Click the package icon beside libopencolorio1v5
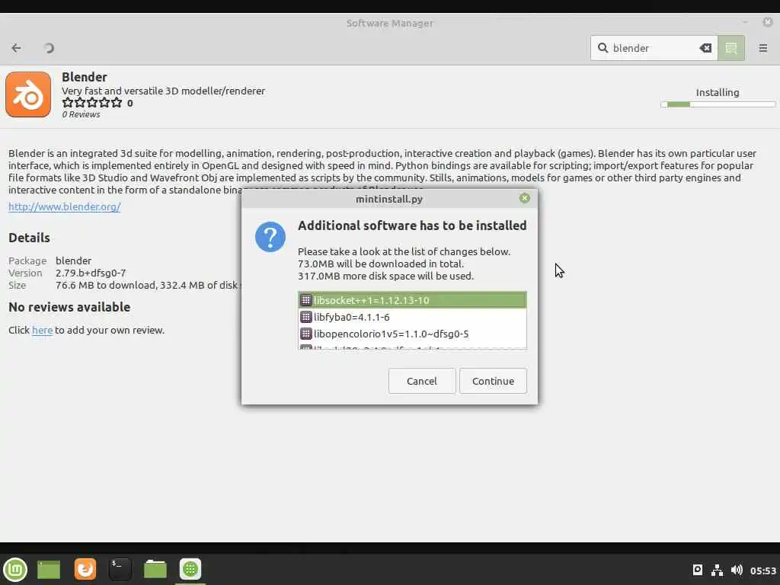Image resolution: width=780 pixels, height=585 pixels. click(306, 334)
